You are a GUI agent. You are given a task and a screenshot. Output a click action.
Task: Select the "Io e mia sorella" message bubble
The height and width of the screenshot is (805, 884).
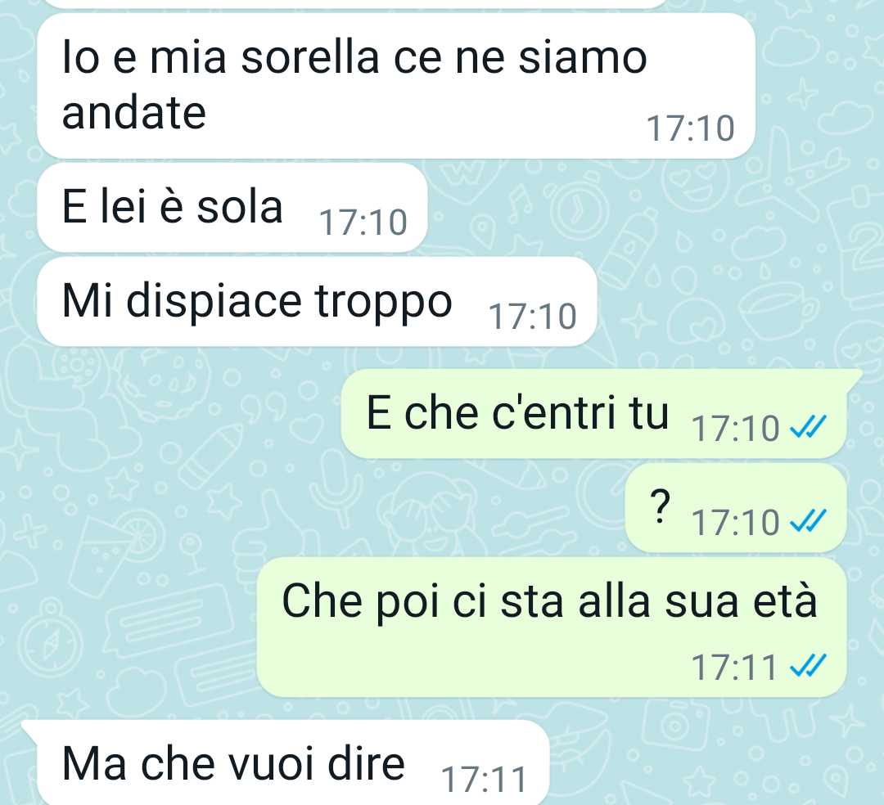point(396,86)
